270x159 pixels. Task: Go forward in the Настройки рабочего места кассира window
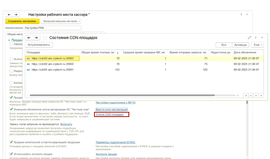pos(16,14)
